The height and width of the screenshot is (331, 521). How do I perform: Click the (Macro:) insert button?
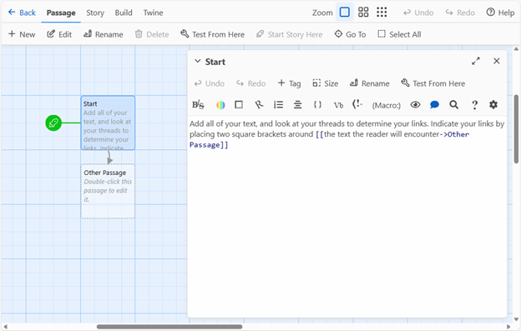coord(387,105)
